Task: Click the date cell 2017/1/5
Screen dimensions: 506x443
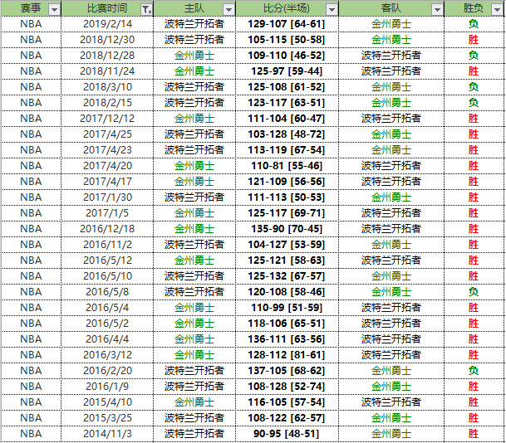Action: 107,213
